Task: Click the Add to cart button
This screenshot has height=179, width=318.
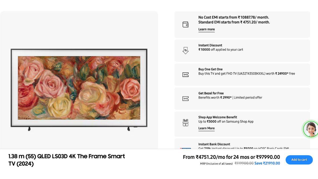Action: 299,160
